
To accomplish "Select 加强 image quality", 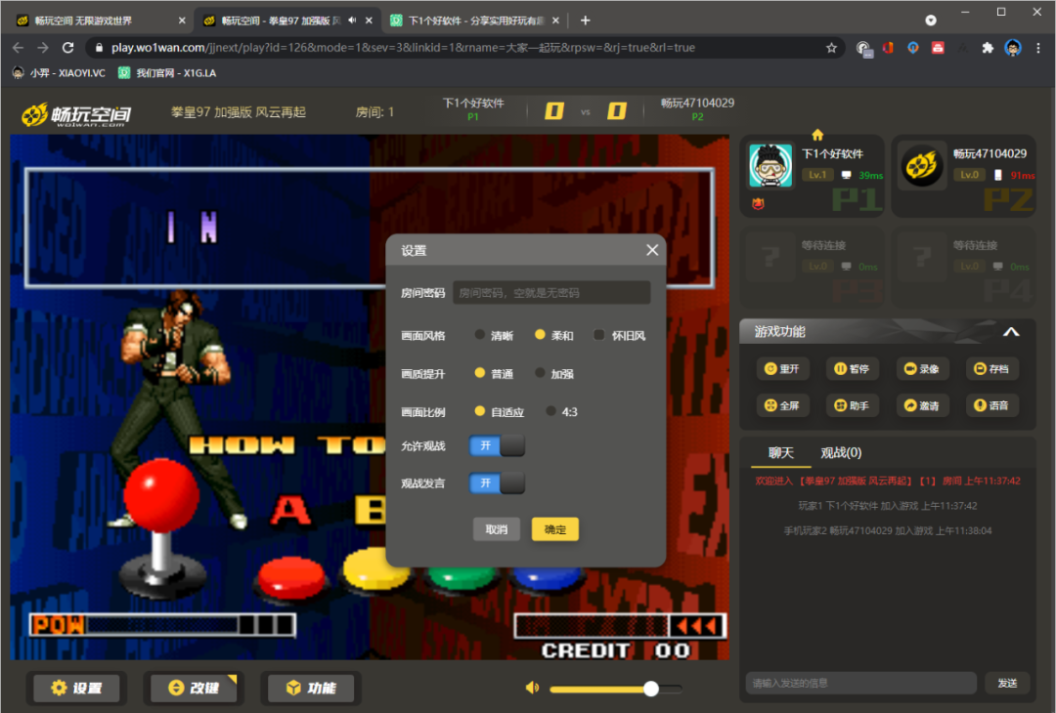I will tap(554, 373).
